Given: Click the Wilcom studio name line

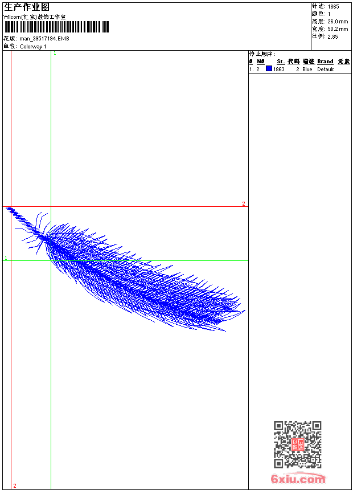Looking at the screenshot, I should (35, 17).
